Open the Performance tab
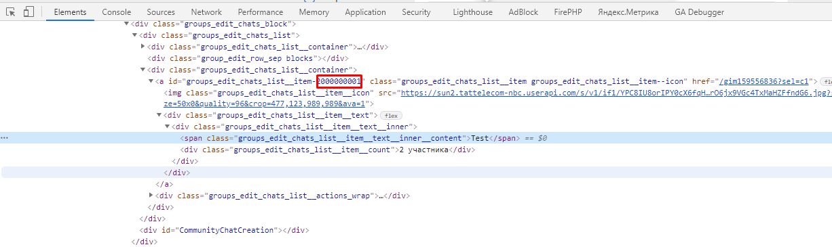Screen dimensions: 832x247 [x=261, y=12]
